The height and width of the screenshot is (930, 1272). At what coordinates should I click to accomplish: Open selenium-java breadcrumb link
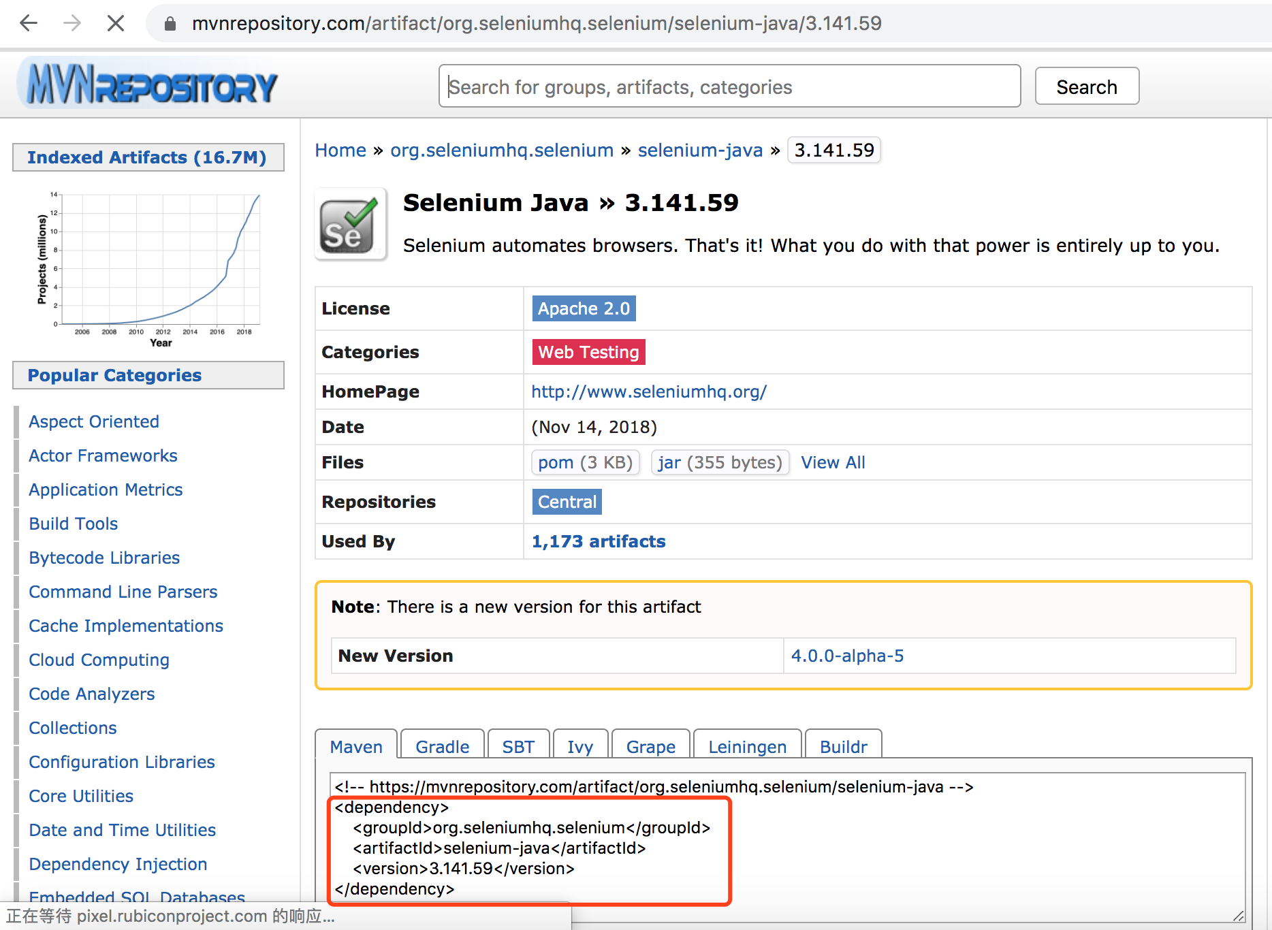pyautogui.click(x=700, y=150)
